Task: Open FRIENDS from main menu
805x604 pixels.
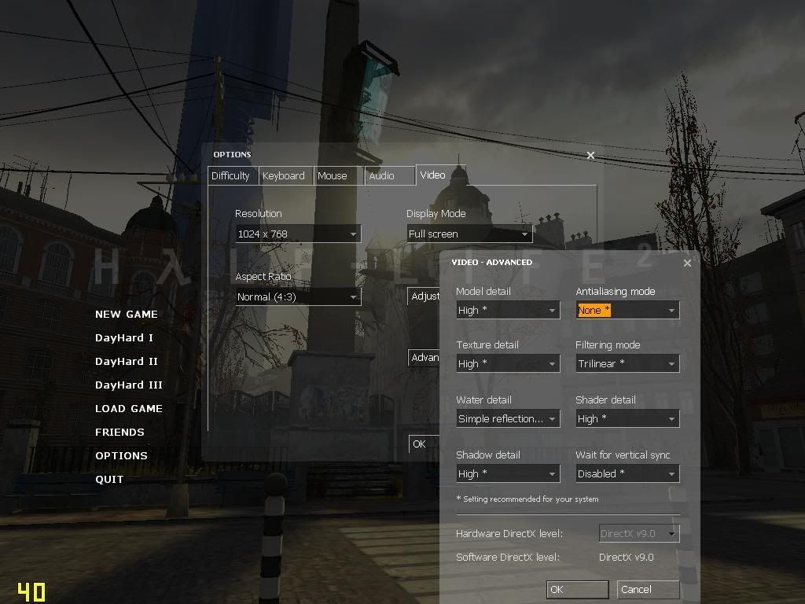Action: [x=119, y=433]
